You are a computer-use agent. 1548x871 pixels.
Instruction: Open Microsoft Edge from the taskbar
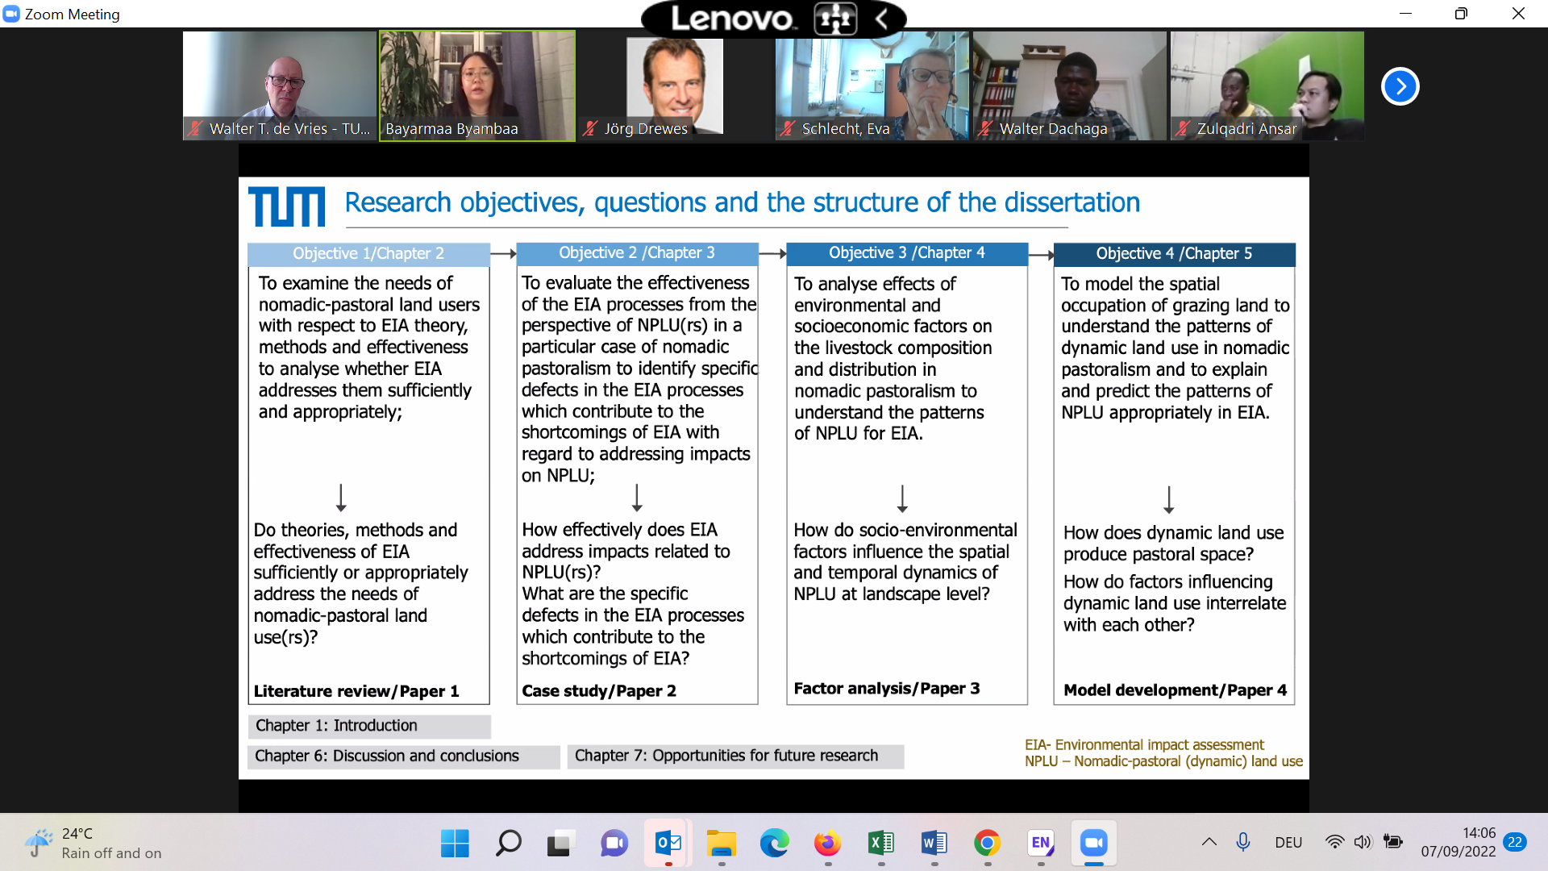pyautogui.click(x=775, y=844)
